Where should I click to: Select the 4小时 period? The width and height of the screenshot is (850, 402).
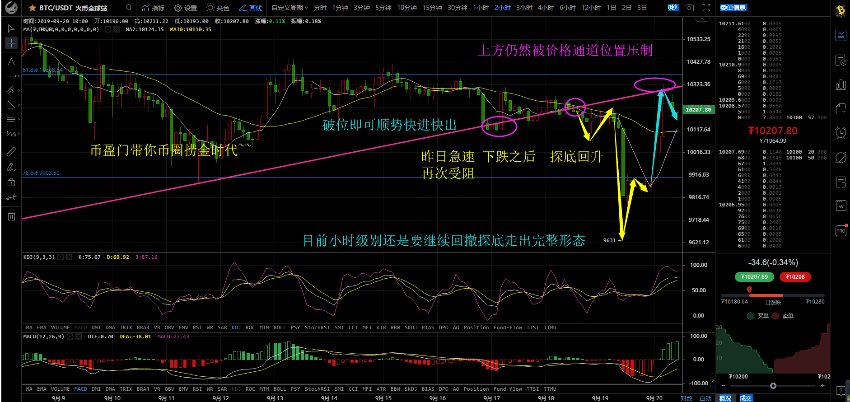click(546, 8)
